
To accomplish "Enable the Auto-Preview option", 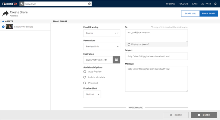I will coord(84,72).
